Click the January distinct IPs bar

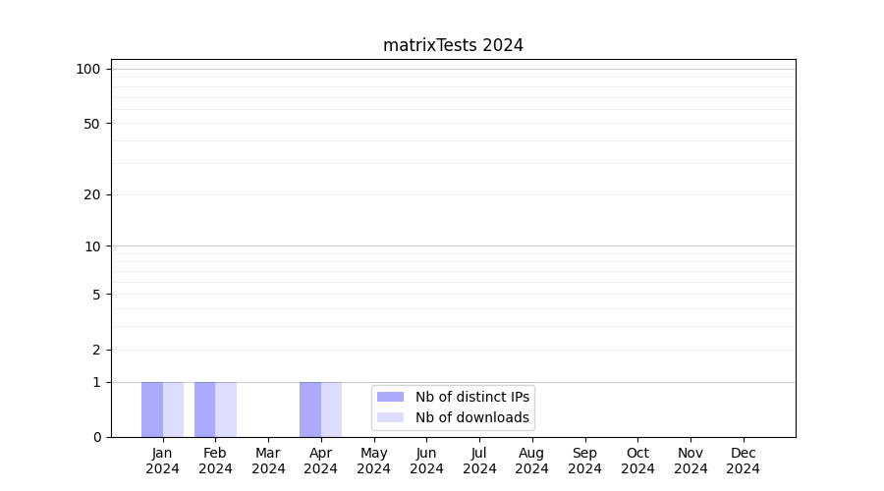click(152, 409)
